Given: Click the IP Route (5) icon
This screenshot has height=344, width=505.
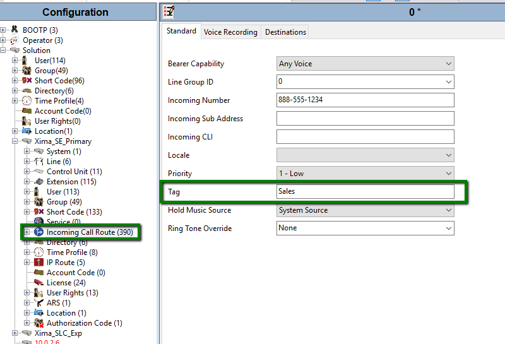Looking at the screenshot, I should [x=39, y=262].
